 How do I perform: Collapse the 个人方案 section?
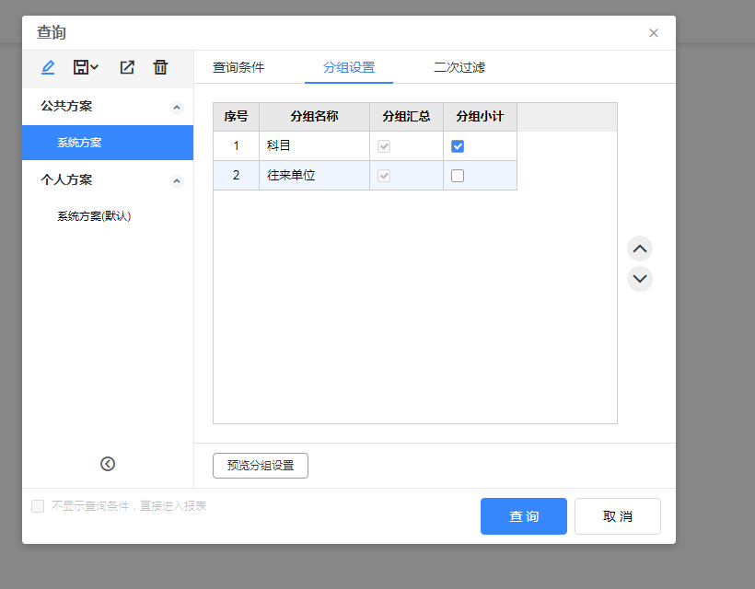177,181
